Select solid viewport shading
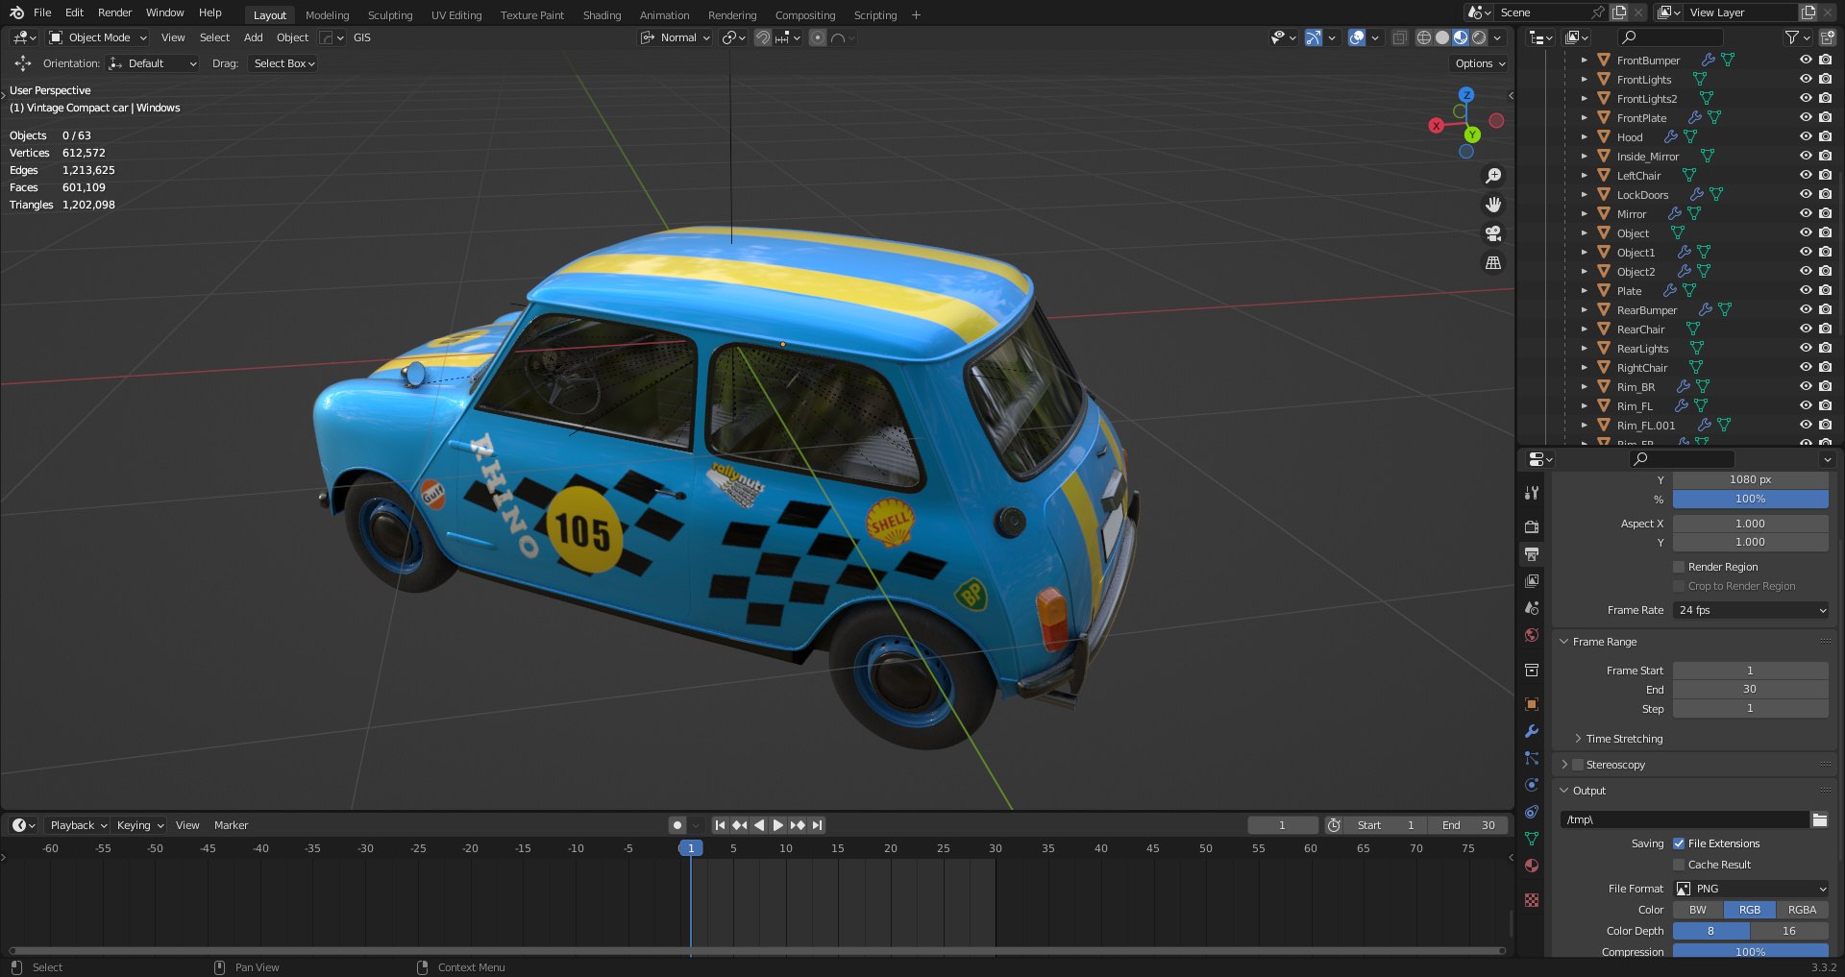 [x=1442, y=37]
